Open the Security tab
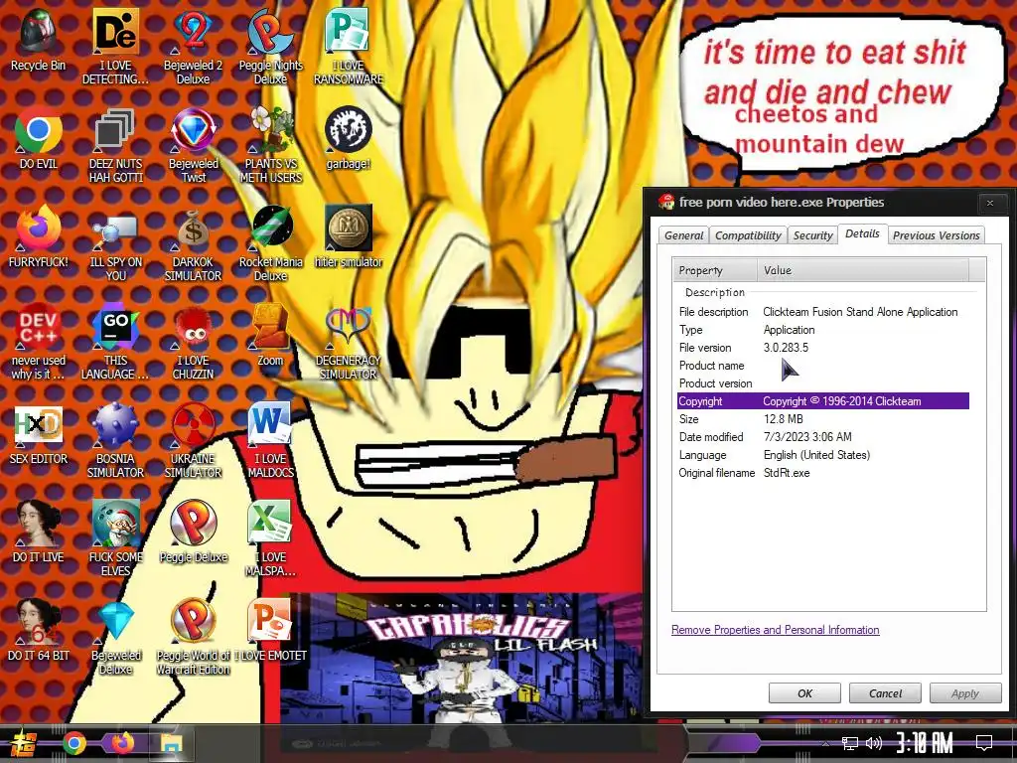Viewport: 1017px width, 763px height. (x=812, y=235)
